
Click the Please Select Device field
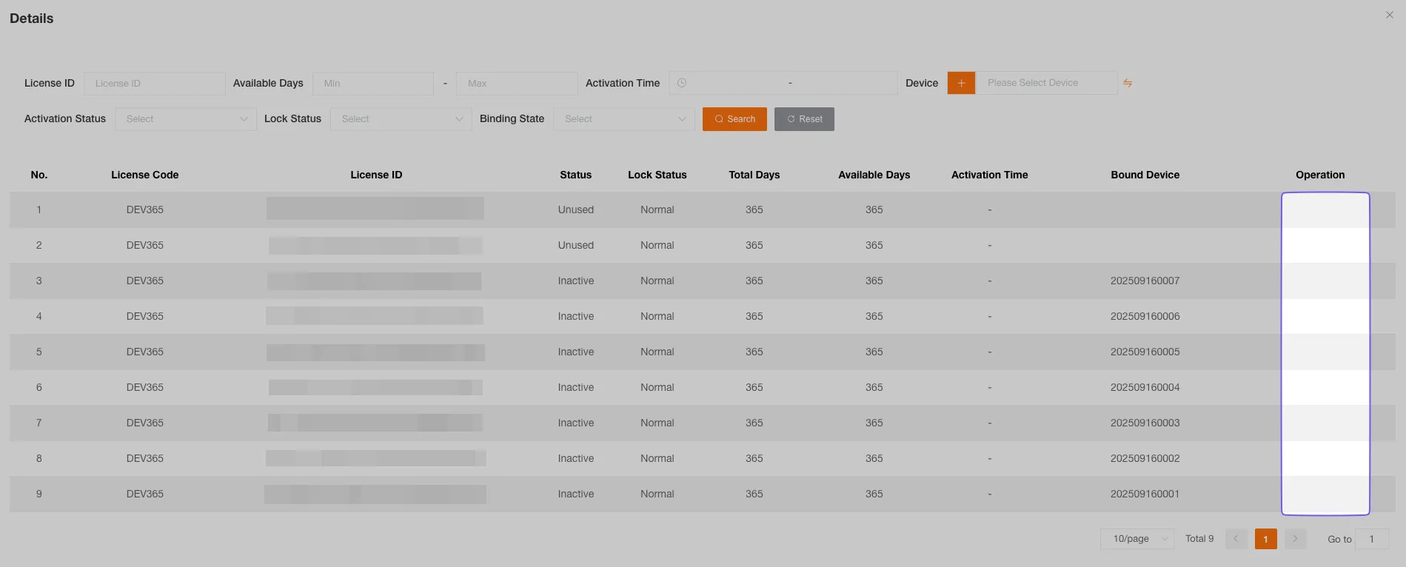coord(1045,83)
